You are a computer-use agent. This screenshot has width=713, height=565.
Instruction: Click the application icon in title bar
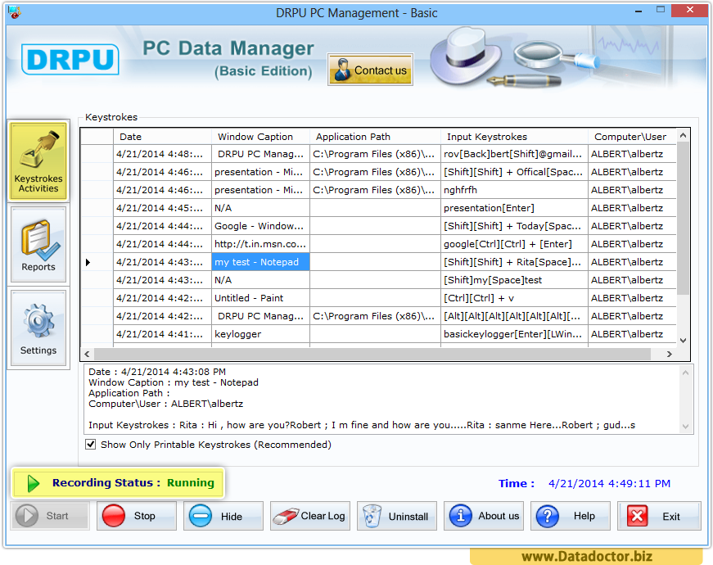(x=15, y=12)
